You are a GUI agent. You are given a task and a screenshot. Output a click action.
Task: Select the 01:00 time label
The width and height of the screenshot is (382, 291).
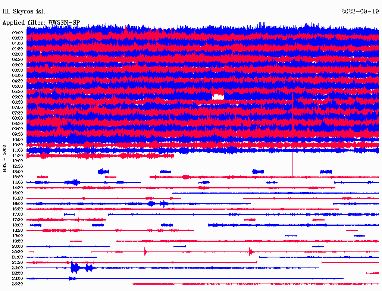coord(18,43)
